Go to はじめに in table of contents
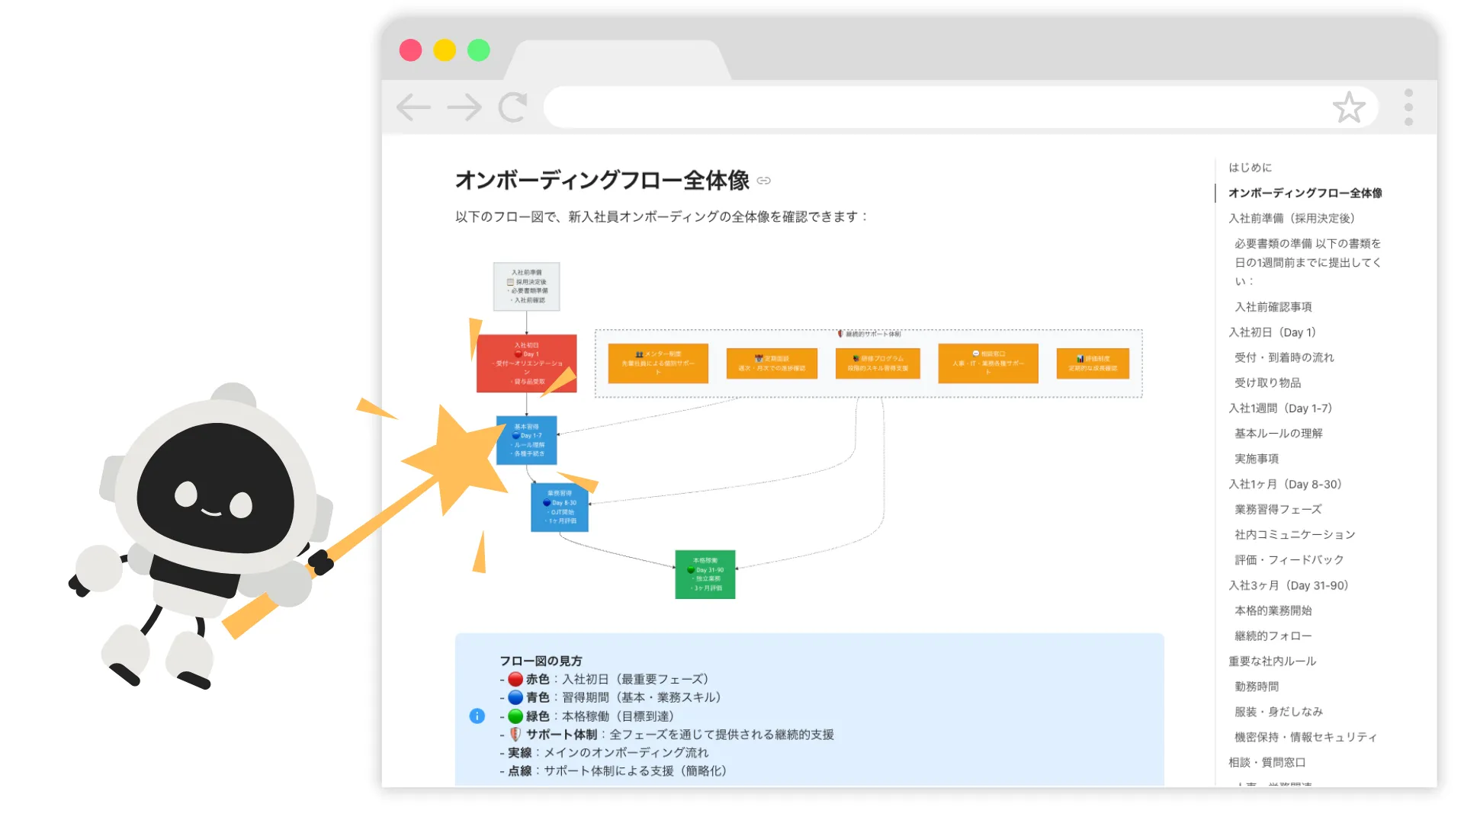The image size is (1464, 823). tap(1250, 168)
